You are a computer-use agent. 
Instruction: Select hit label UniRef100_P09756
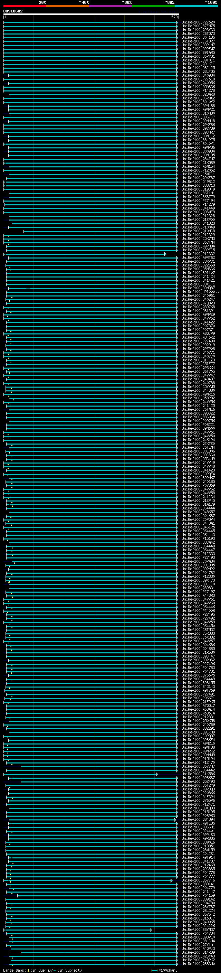198,421
